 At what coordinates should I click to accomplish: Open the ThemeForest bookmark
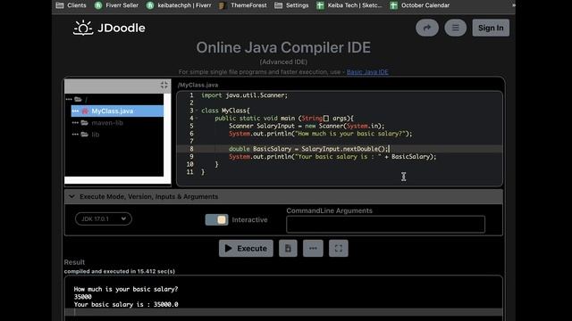[243, 5]
